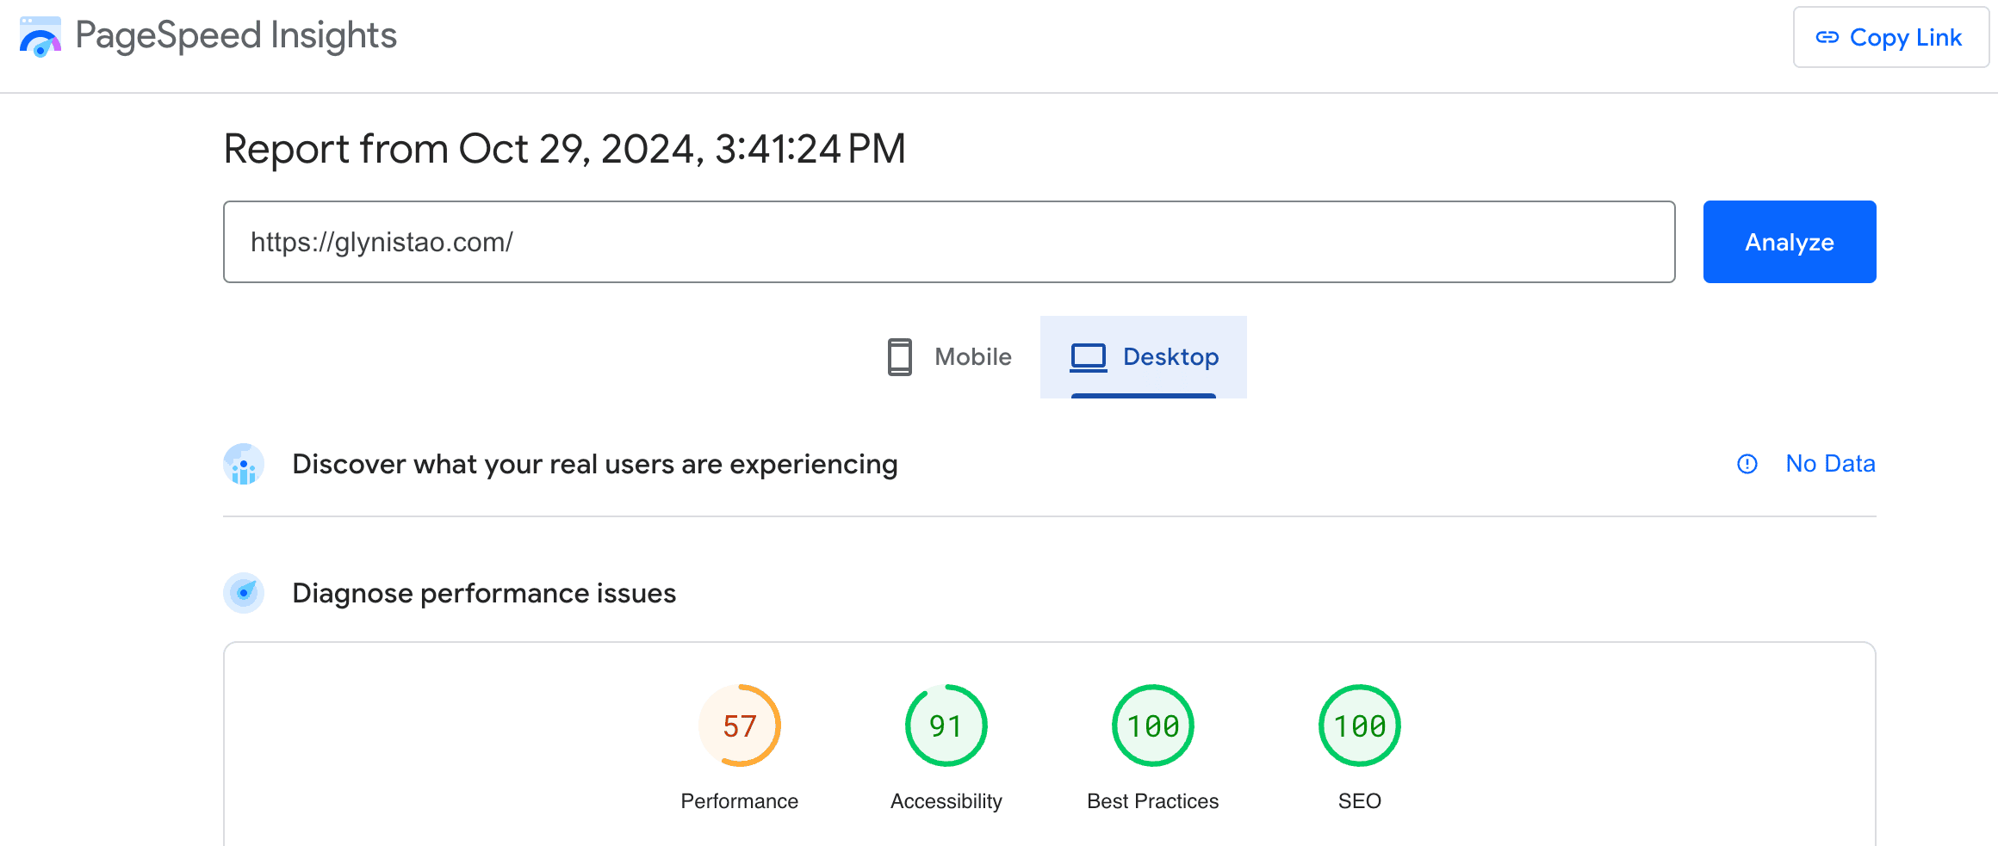Open the Best Practices score gauge 100
Viewport: 1998px width, 846px height.
[x=1153, y=726]
